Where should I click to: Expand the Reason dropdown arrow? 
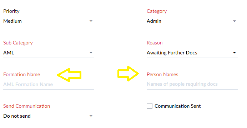point(235,53)
